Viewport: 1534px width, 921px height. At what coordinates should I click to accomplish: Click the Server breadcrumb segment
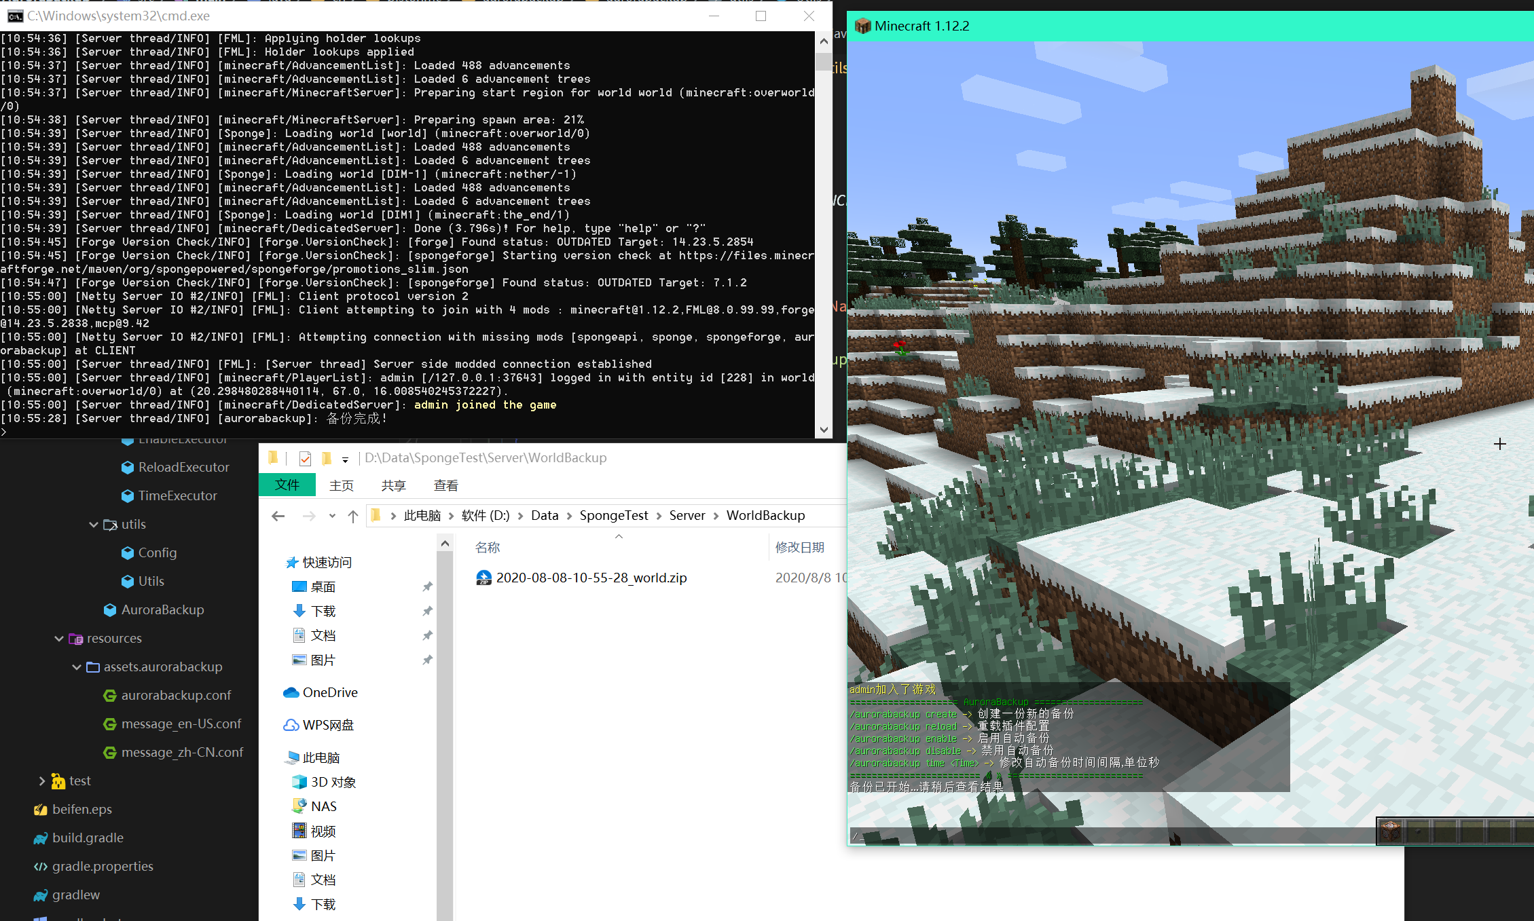point(687,515)
